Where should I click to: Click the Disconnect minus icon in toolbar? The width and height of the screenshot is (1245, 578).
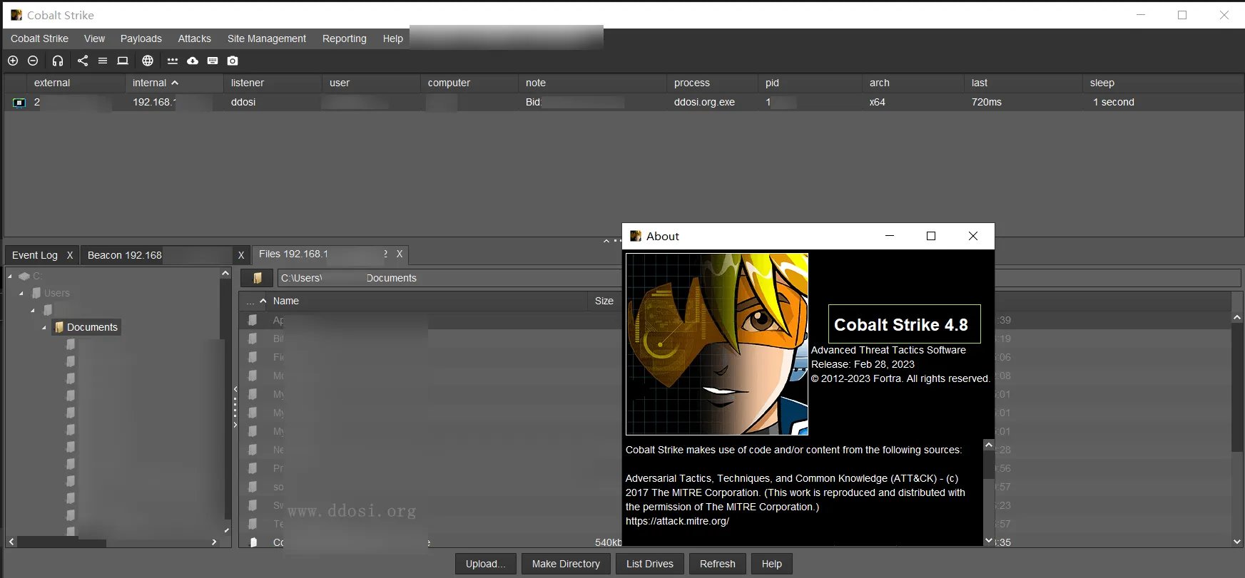point(33,61)
